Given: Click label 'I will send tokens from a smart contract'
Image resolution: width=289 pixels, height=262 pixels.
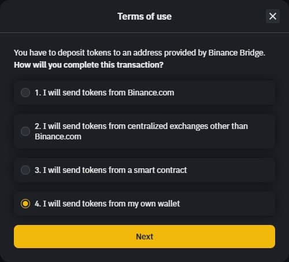Looking at the screenshot, I should point(115,170).
